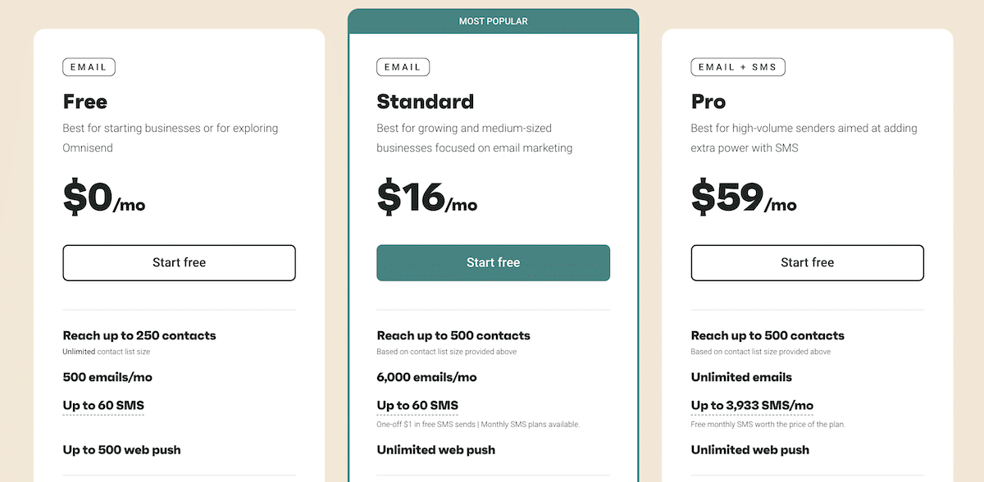Click 'Unlimited emails' on the Pro plan

coord(741,377)
